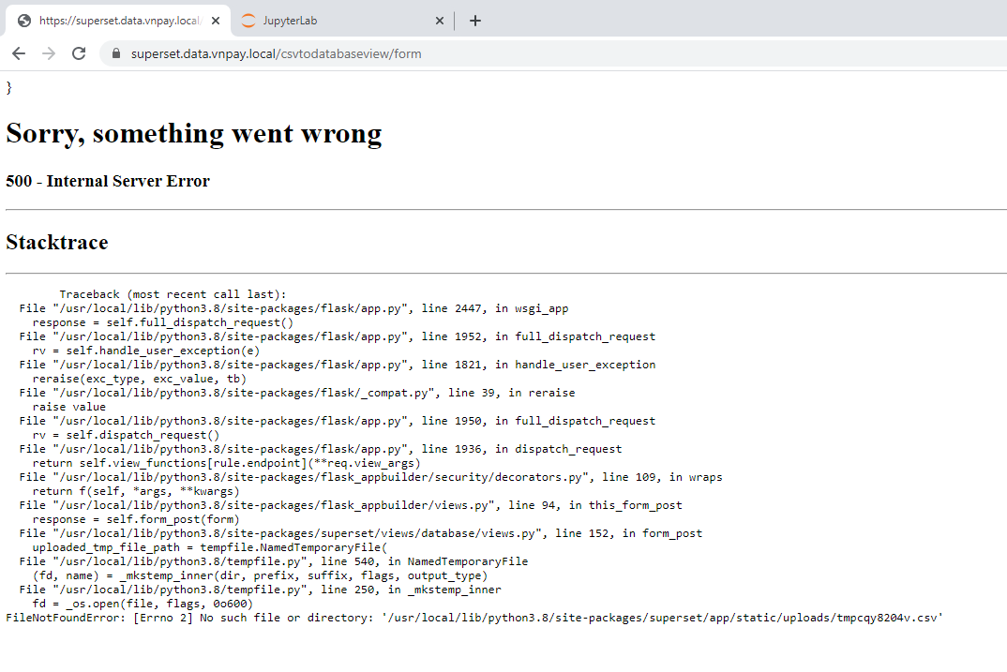1007x672 pixels.
Task: Reload the page with refresh icon
Action: 79,54
